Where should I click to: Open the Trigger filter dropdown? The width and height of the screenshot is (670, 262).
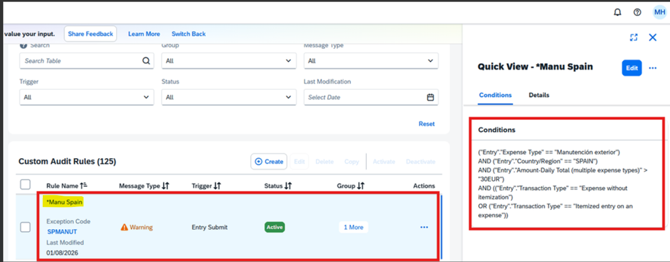[x=87, y=97]
